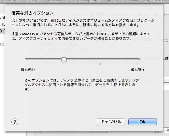
Task: Open help with the question mark button
Action: click(15, 122)
